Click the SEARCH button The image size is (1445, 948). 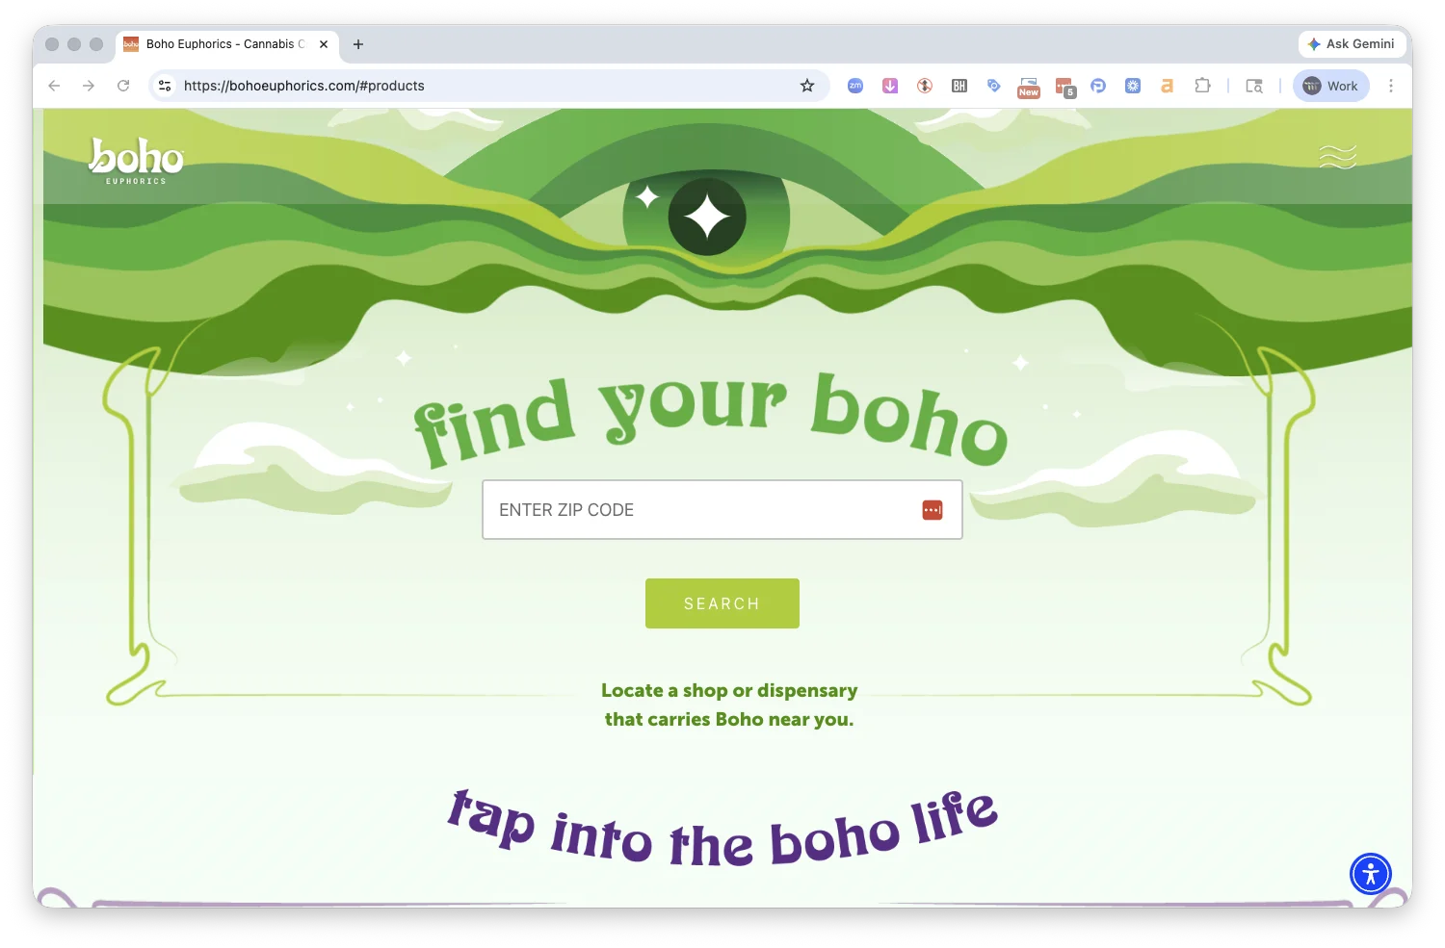(x=722, y=603)
